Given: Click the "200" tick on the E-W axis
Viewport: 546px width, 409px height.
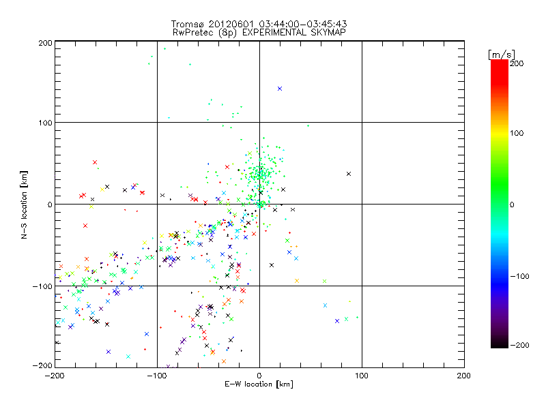Looking at the screenshot, I should 464,376.
